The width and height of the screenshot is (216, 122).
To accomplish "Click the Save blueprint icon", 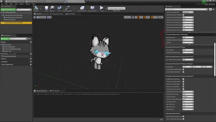I will [x=47, y=8].
